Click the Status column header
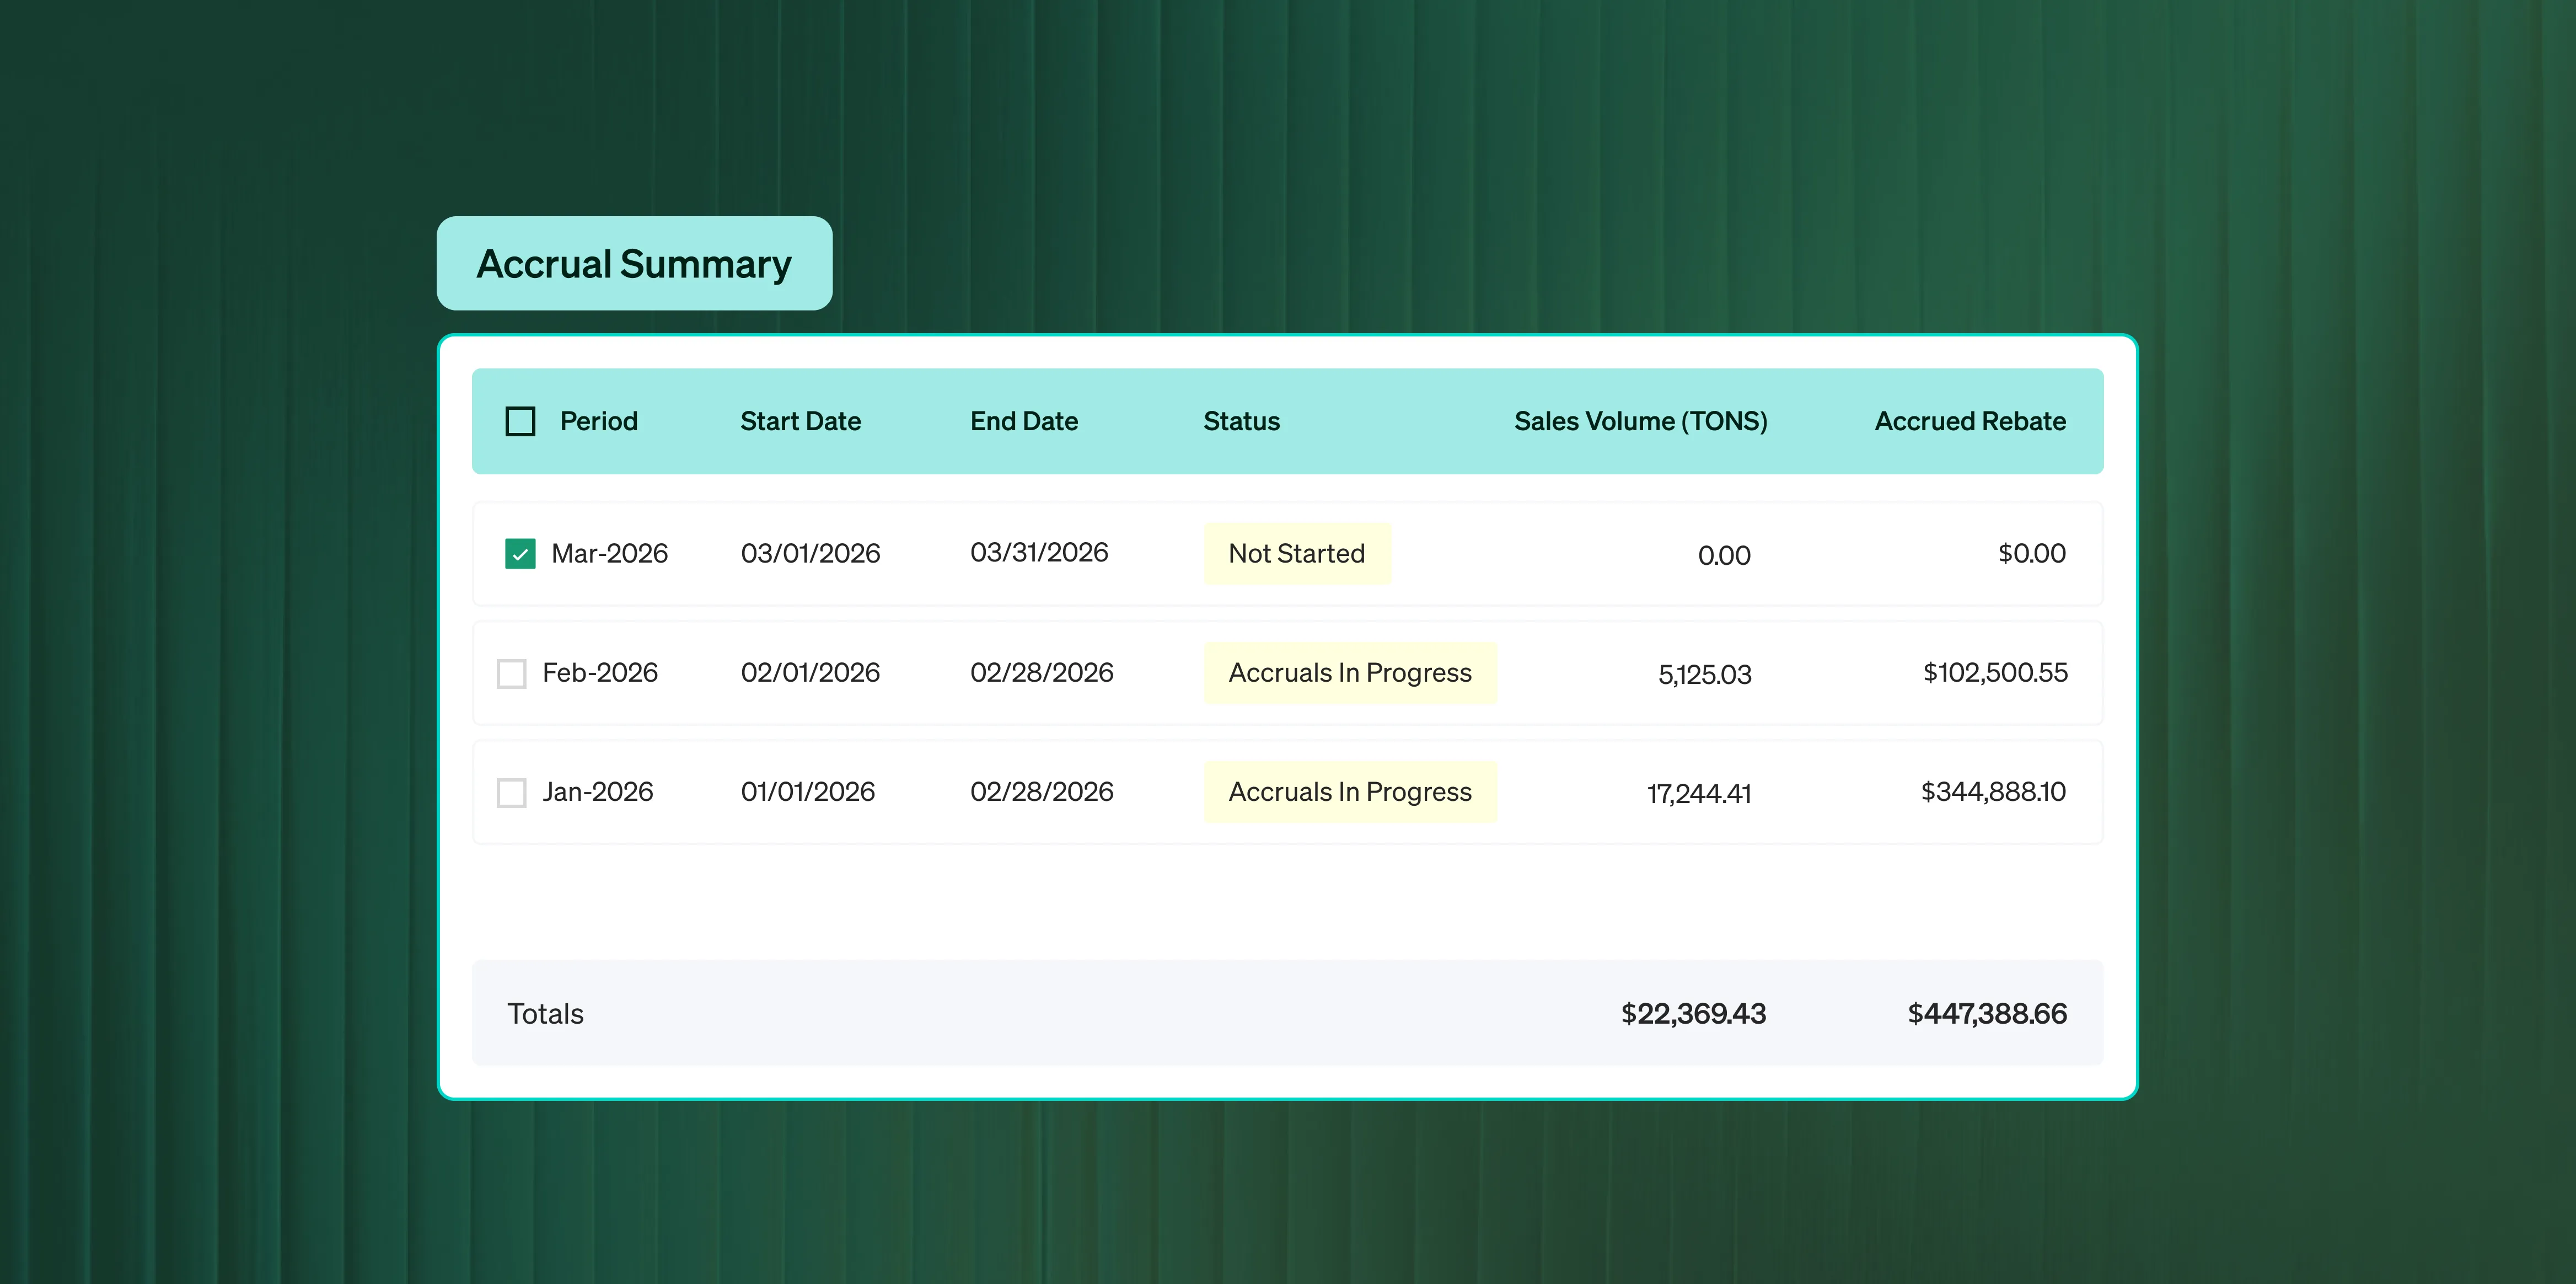Screen dimensions: 2576x1284 (1241, 421)
